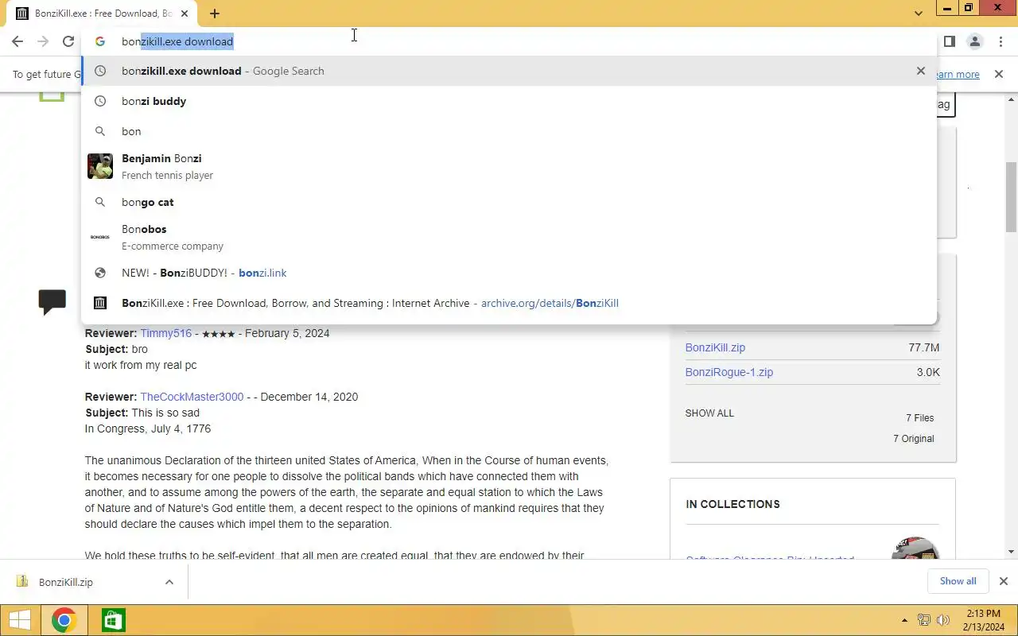Screen dimensions: 1018x636
Task: Click the 77.7M file size text
Action: 924,347
